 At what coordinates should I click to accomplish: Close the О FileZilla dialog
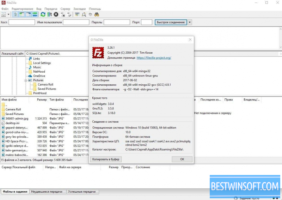(x=190, y=40)
